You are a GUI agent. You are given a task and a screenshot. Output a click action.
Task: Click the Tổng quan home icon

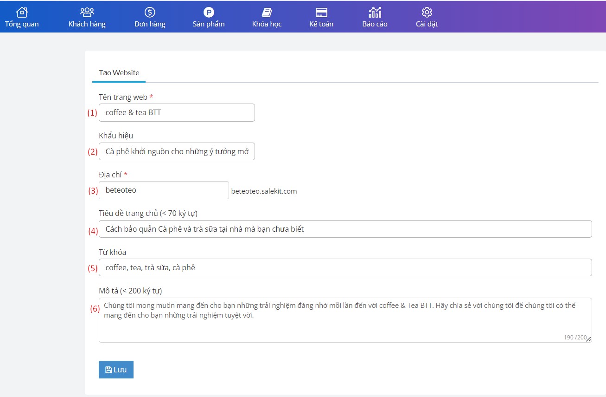click(22, 12)
